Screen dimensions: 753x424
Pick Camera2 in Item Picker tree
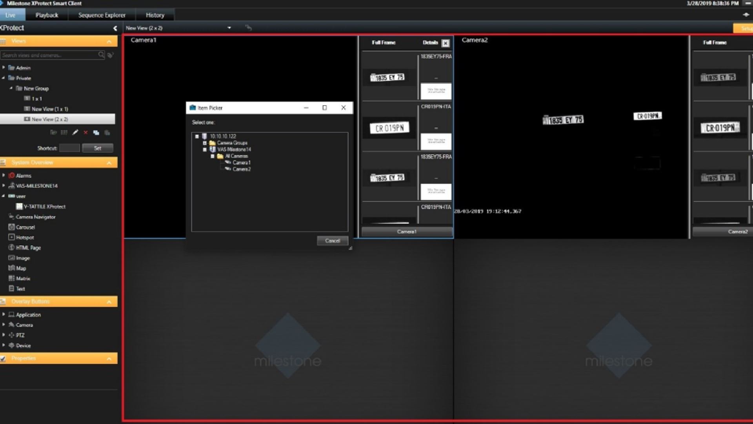click(242, 169)
